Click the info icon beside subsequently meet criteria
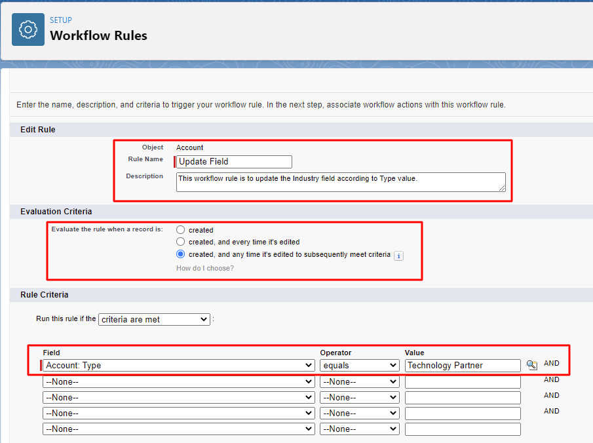The width and height of the screenshot is (593, 443). click(x=398, y=256)
